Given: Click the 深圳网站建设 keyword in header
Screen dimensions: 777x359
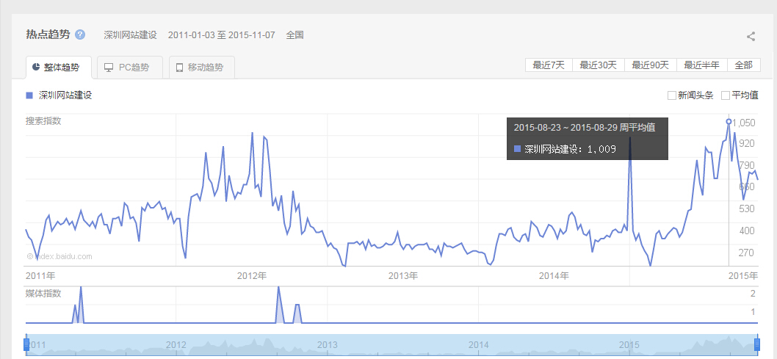Looking at the screenshot, I should click(x=130, y=35).
